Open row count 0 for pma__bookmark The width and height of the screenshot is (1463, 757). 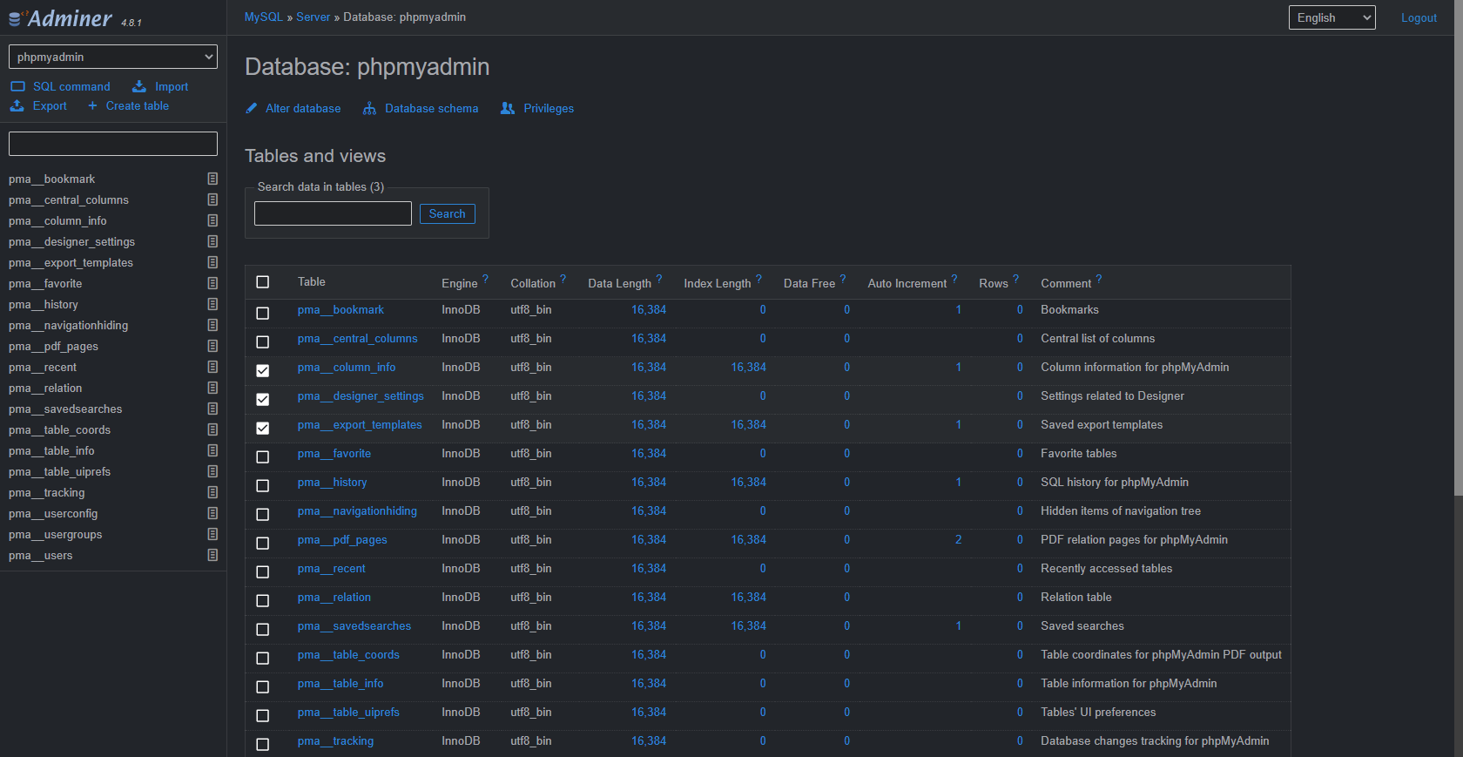click(x=1020, y=309)
